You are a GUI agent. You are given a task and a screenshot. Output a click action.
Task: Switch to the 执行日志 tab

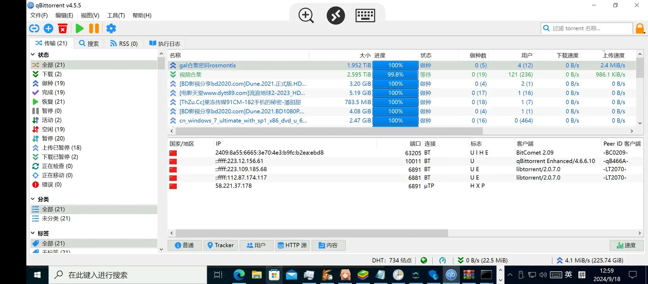click(165, 43)
